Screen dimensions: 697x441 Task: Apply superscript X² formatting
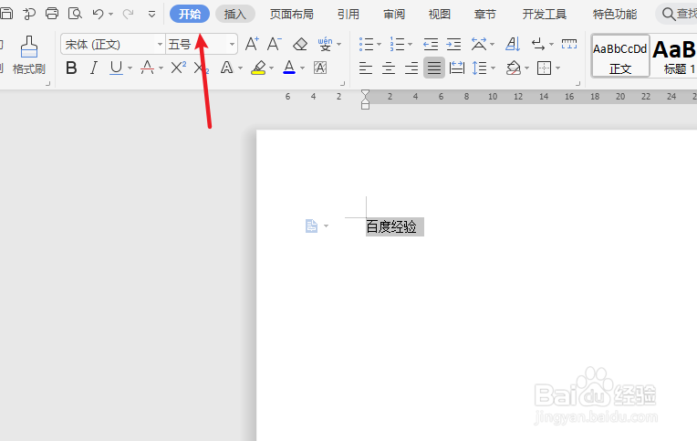coord(178,68)
